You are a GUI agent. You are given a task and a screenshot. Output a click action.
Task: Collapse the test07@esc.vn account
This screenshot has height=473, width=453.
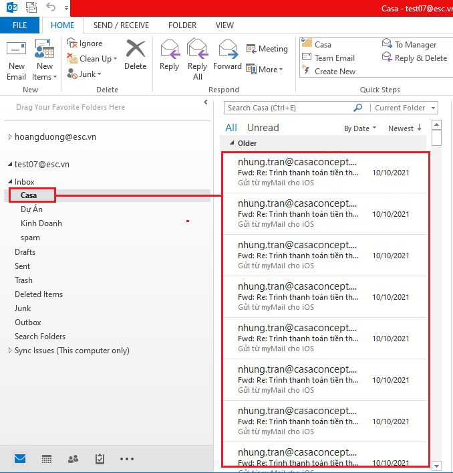tap(10, 164)
